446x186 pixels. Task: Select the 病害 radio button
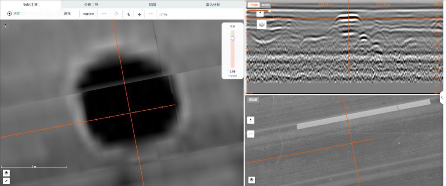(9, 14)
